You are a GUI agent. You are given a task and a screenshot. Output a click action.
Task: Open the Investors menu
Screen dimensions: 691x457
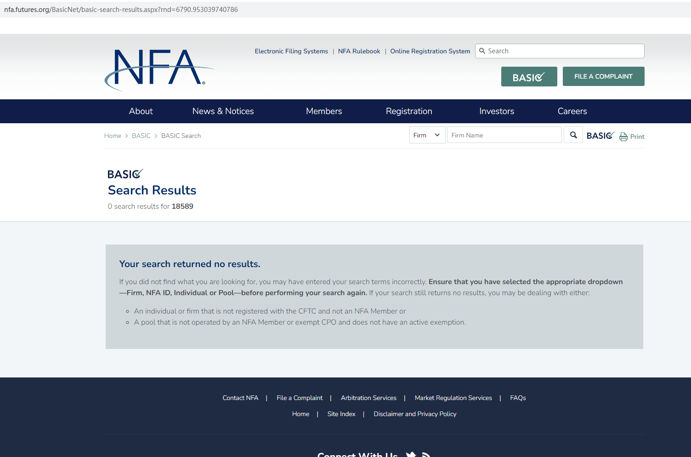coord(497,111)
